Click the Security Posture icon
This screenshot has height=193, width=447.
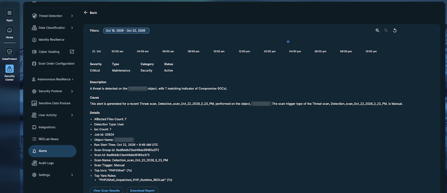34,92
